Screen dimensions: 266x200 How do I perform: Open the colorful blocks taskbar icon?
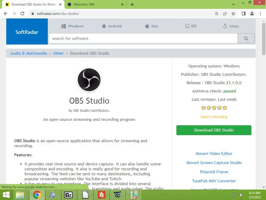(133, 195)
